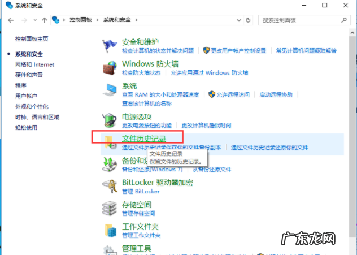Click 通过文件历史记录还原你的文件 link
This screenshot has width=357, height=255.
tap(269, 148)
